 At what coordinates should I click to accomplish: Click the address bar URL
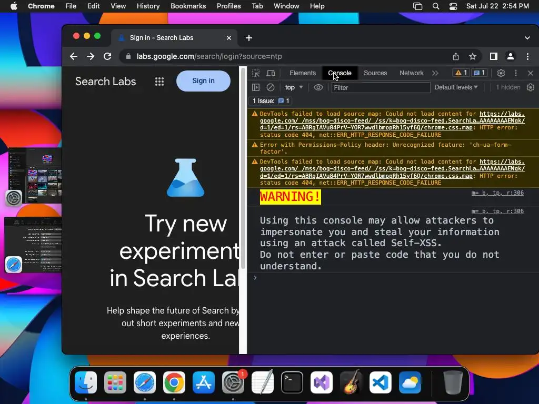click(x=209, y=56)
